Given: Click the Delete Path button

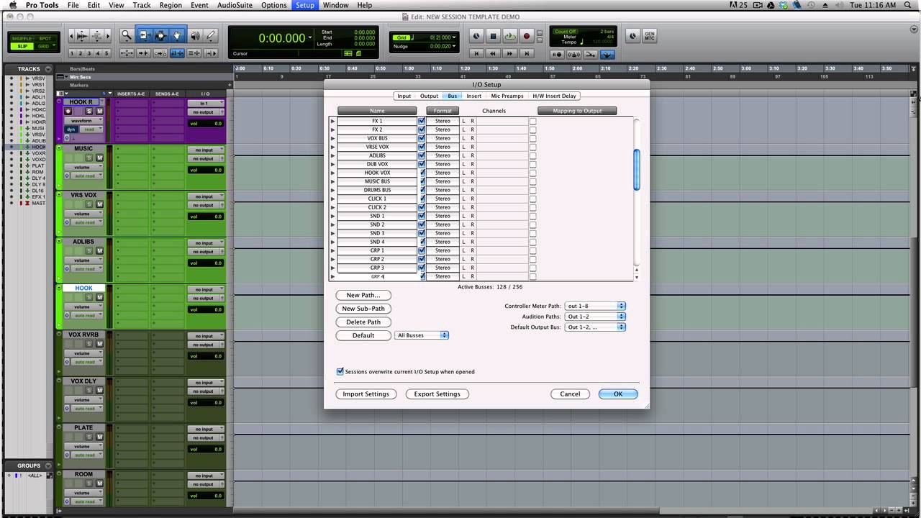Looking at the screenshot, I should click(363, 322).
